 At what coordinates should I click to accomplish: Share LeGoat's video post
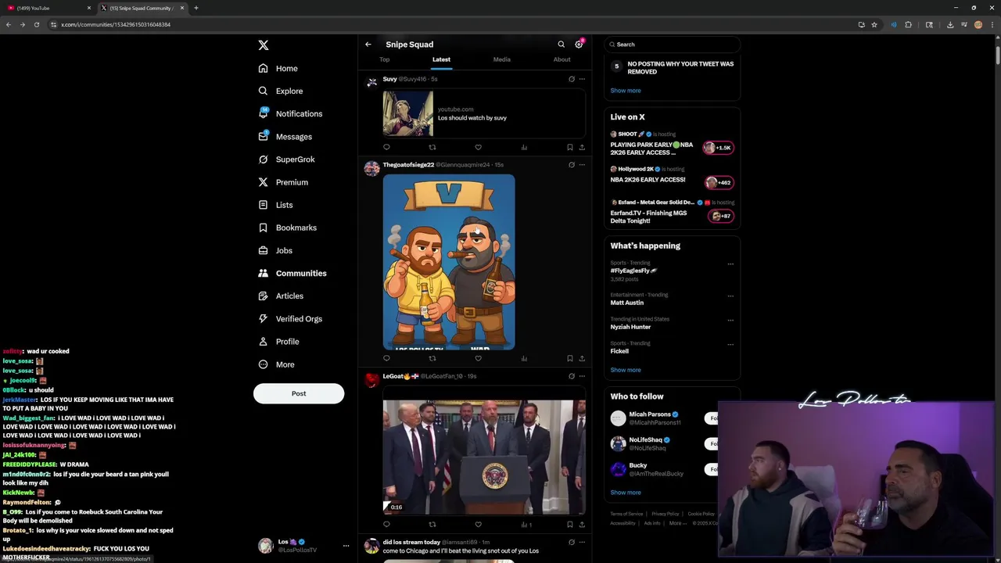coord(582,525)
